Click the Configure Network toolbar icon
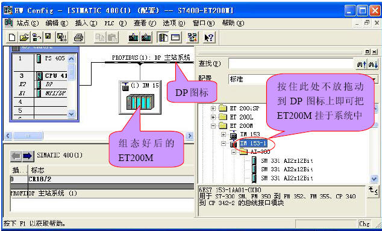Screen dimensions: 382x231 pos(192,37)
